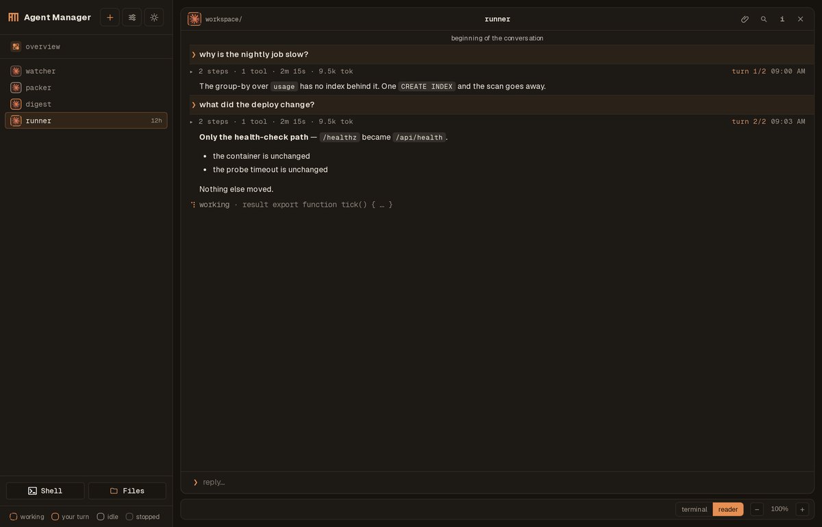Viewport: 822px width, 527px height.
Task: Click the Agent Manager logo icon
Action: click(14, 17)
